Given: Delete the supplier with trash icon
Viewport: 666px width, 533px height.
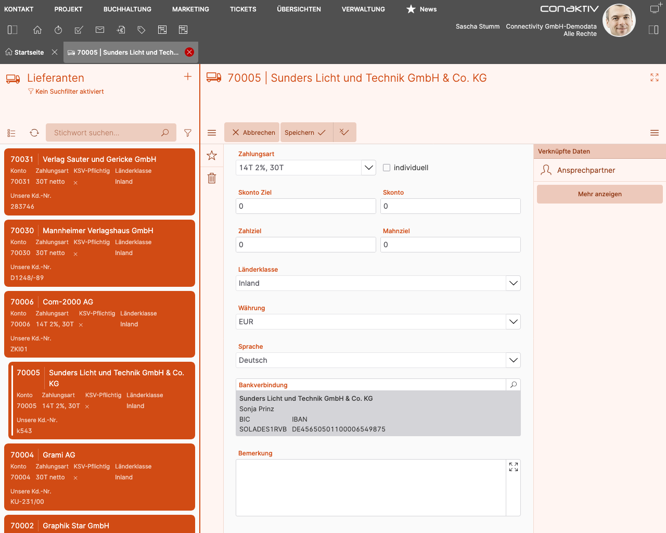Looking at the screenshot, I should (x=212, y=178).
